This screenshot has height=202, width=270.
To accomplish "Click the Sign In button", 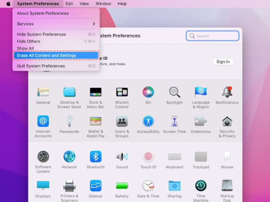I will pos(223,62).
